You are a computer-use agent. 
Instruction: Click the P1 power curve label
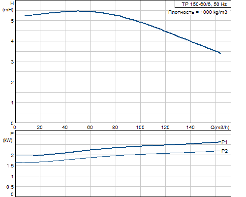click(224, 142)
